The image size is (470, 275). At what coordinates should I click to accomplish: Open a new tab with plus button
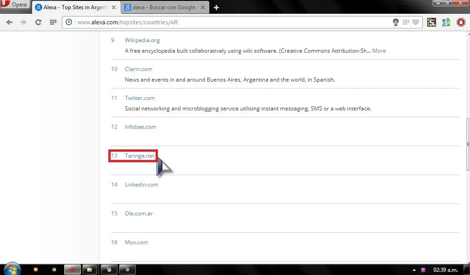point(217,7)
